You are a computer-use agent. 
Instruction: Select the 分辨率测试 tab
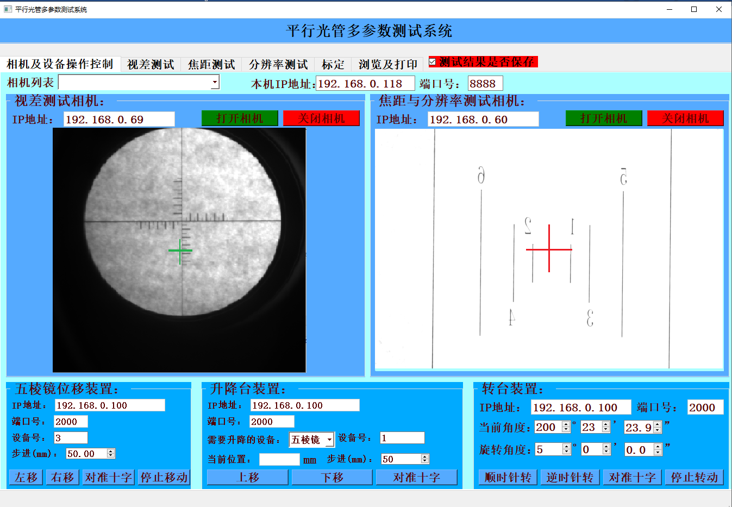click(x=278, y=64)
